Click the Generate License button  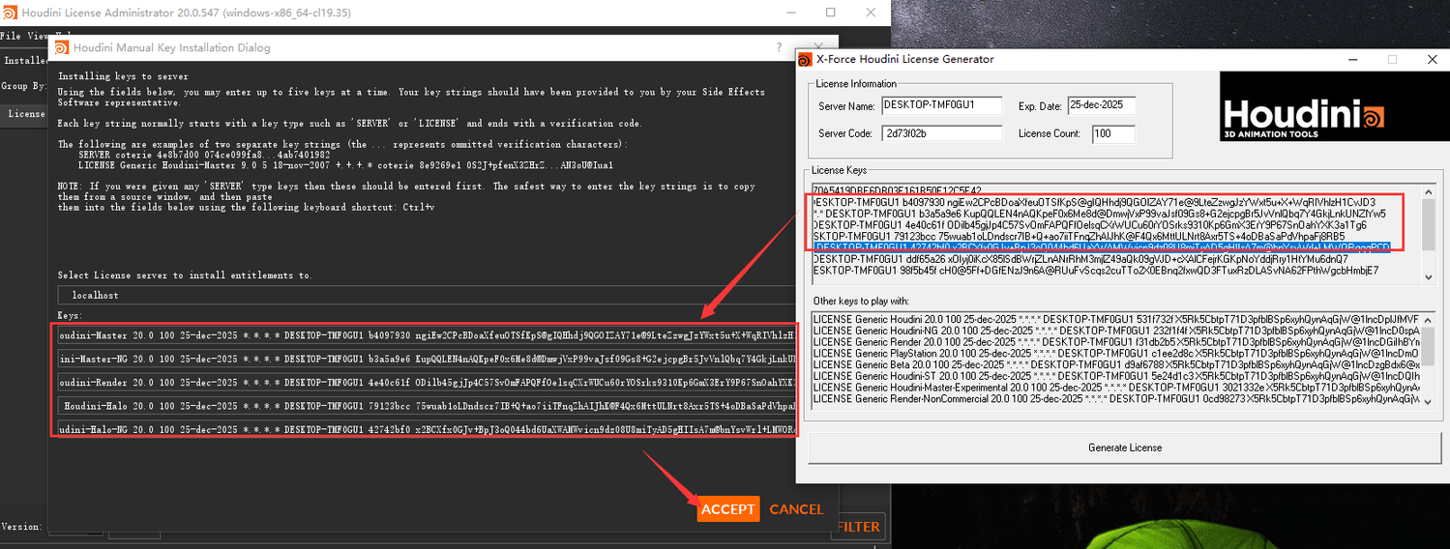click(x=1125, y=448)
